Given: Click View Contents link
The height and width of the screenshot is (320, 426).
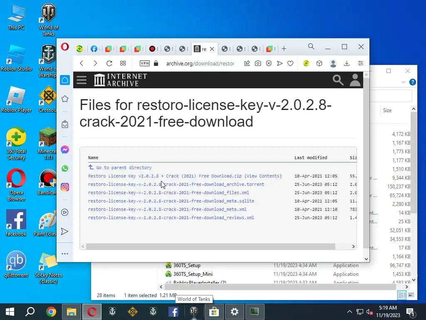Looking at the screenshot, I should tap(263, 176).
